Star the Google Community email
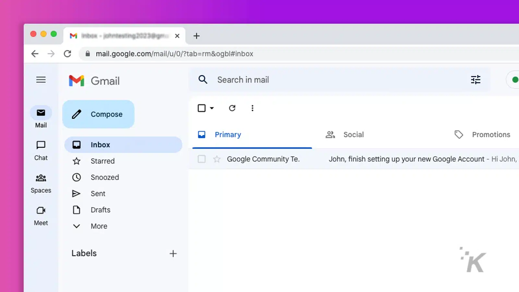This screenshot has width=519, height=292. point(217,159)
